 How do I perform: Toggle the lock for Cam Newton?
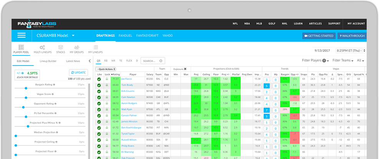[107, 97]
